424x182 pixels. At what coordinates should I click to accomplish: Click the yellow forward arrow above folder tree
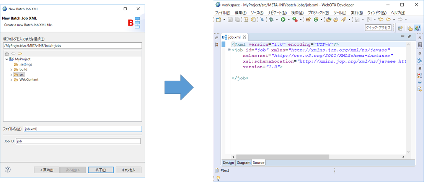[20, 53]
